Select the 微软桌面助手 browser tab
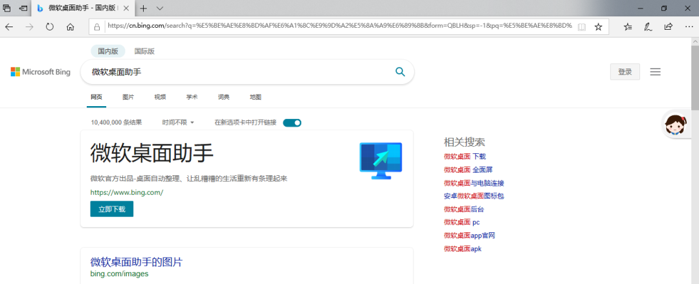This screenshot has height=284, width=699. point(84,8)
